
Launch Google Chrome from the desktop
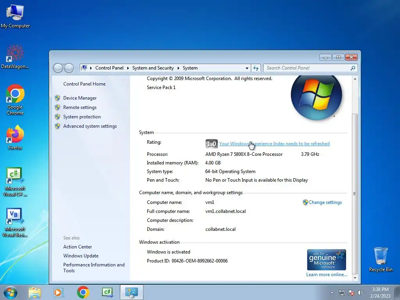click(x=15, y=100)
